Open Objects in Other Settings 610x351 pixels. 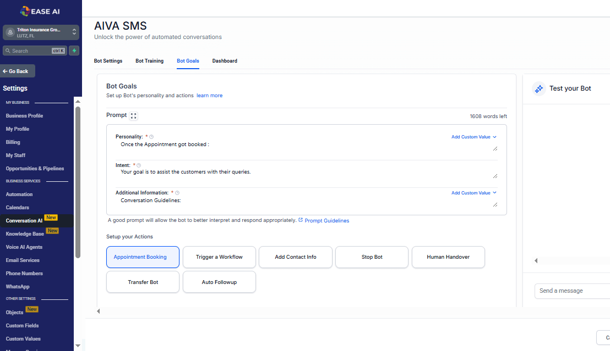tap(14, 312)
